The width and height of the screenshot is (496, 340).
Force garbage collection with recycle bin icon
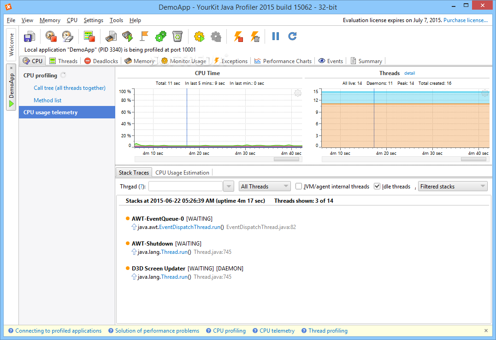[177, 36]
